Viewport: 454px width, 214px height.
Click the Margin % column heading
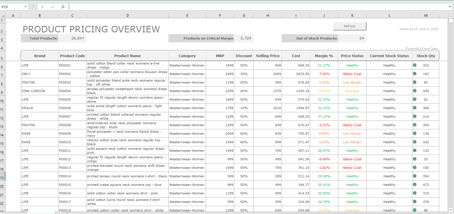[324, 56]
